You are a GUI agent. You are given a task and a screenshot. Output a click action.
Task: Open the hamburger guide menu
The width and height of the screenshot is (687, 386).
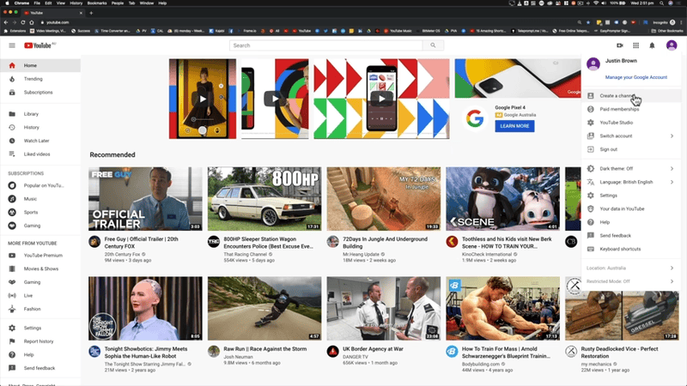pos(12,45)
